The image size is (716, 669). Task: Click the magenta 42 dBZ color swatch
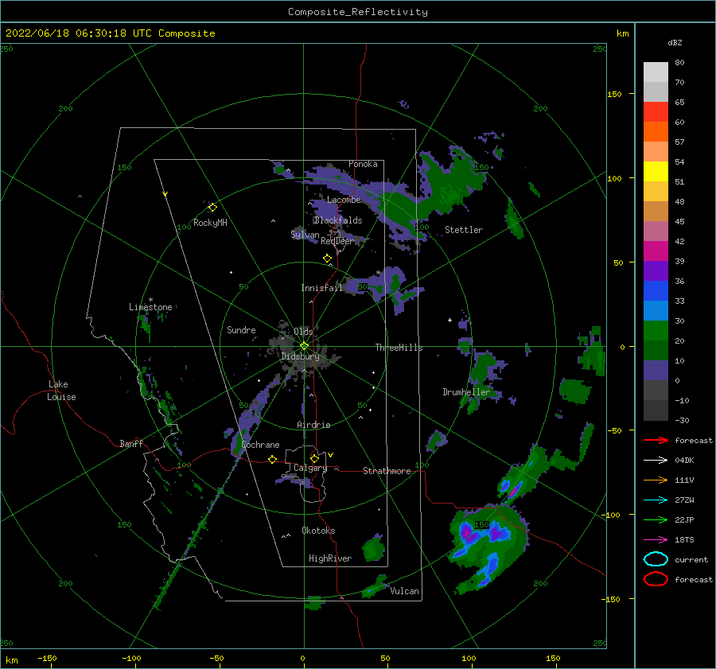tap(656, 251)
